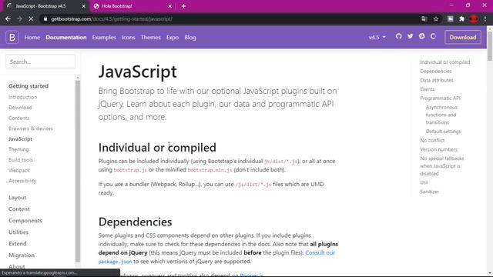The height and width of the screenshot is (277, 493).
Task: Open Theming in the sidebar
Action: 18,149
